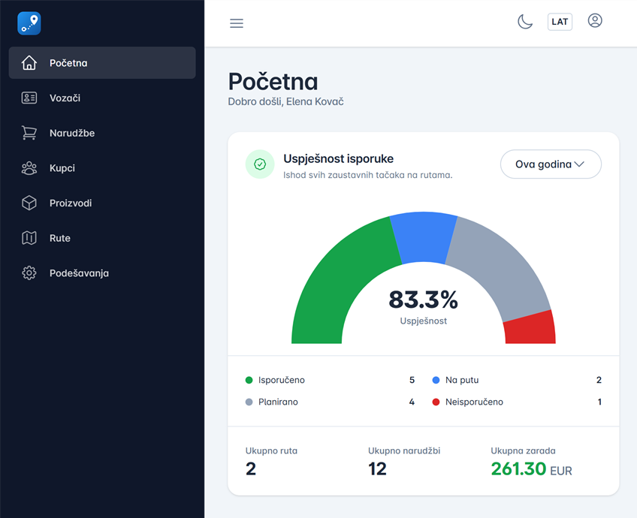Click the Ukupno narudžbi value 12
This screenshot has height=518, width=637.
pyautogui.click(x=377, y=469)
